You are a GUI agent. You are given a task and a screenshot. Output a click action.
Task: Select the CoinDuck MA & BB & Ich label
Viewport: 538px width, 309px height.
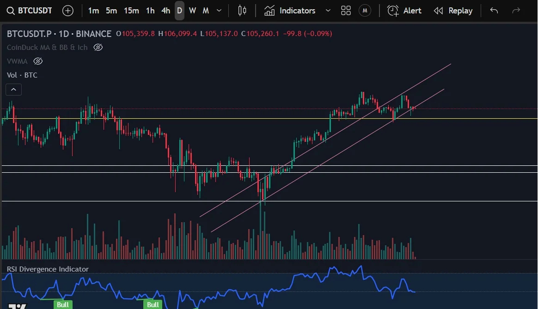coord(47,47)
